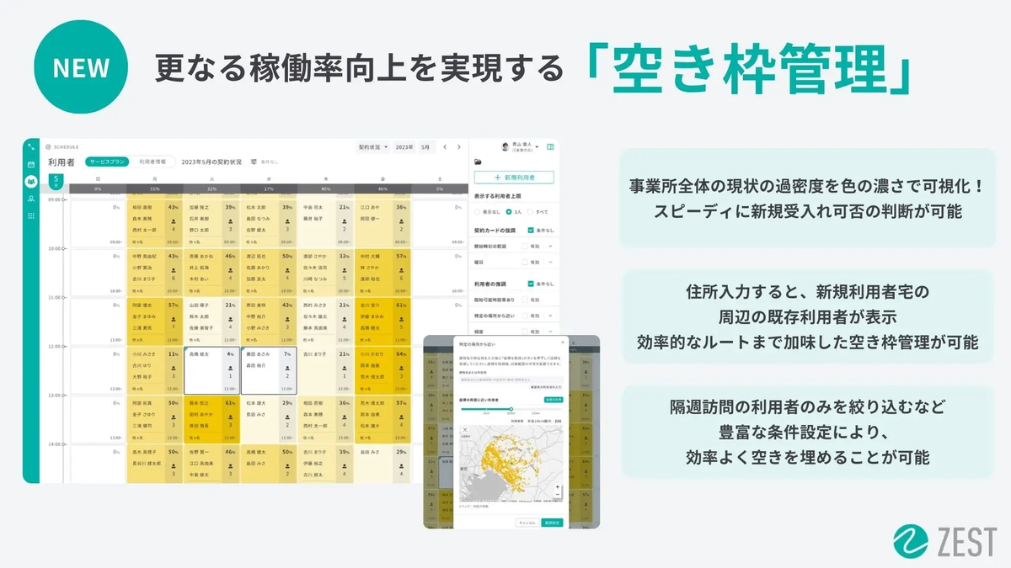Toggle the side panel layout icon
The width and height of the screenshot is (1011, 568).
550,146
